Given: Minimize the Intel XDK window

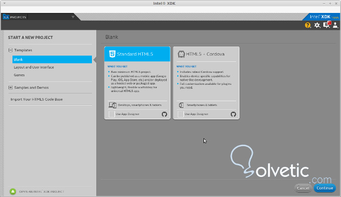Looking at the screenshot, I should [324, 3].
